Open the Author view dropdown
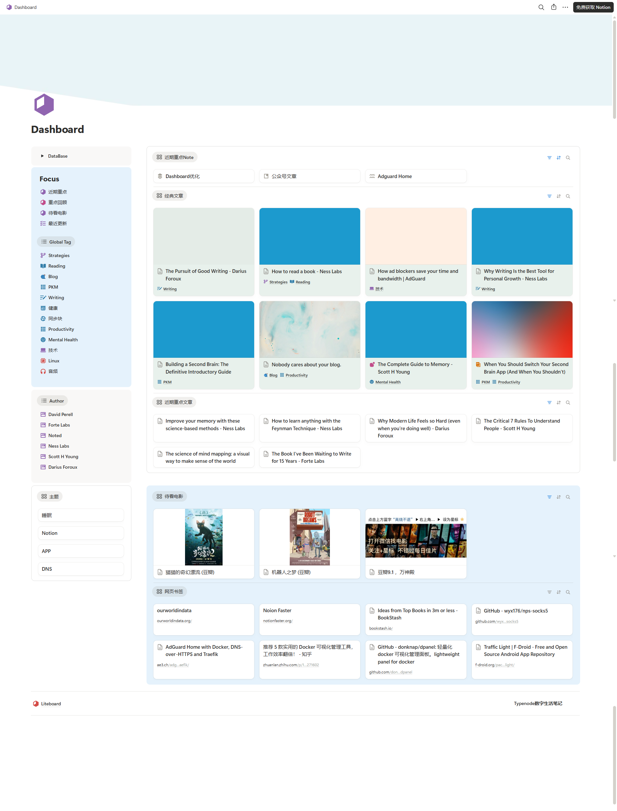617x811 pixels. click(53, 401)
